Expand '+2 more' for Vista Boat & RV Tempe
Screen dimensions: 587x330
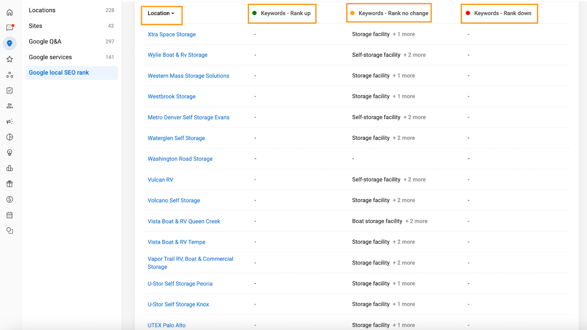pos(404,242)
